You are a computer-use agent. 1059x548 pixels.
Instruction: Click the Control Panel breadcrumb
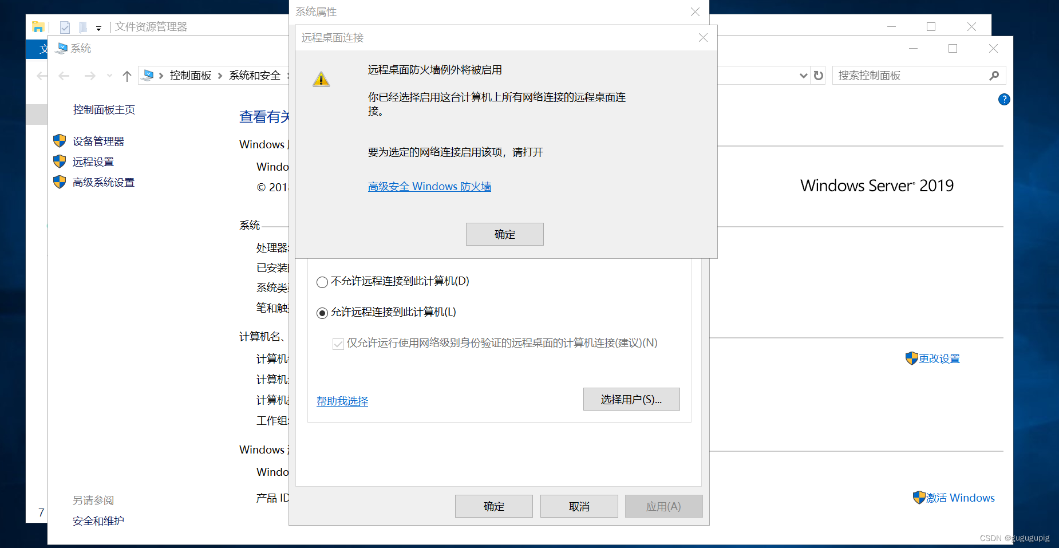coord(191,76)
